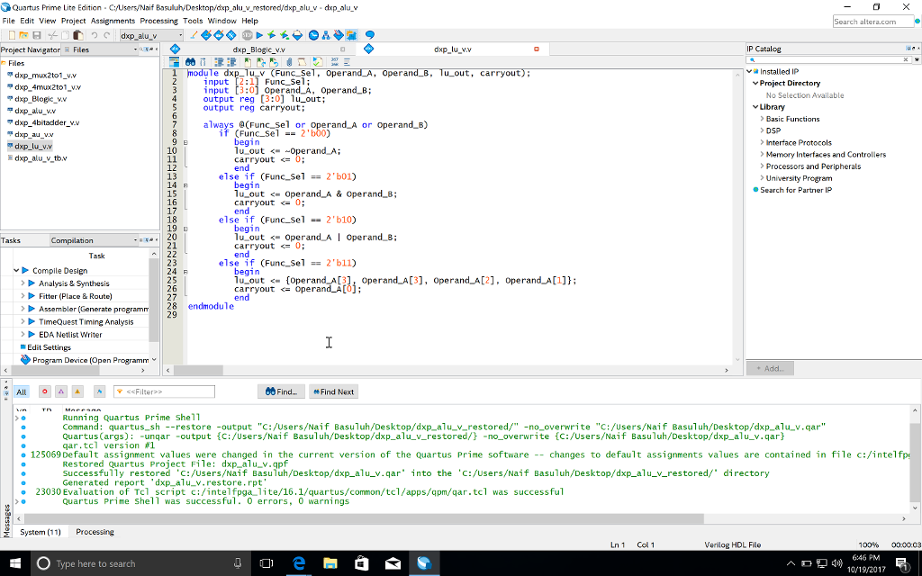Expand Basic Functions in IP Catalog library
922x576 pixels.
click(x=761, y=119)
